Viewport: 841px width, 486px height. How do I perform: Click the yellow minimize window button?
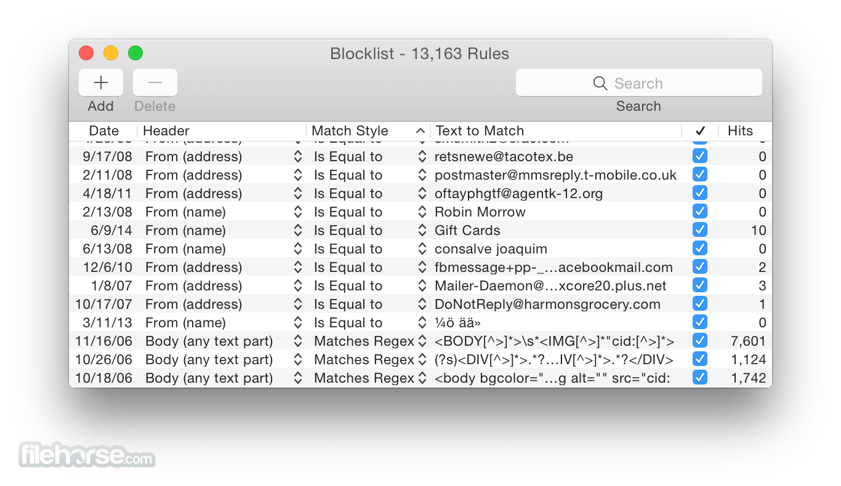111,54
